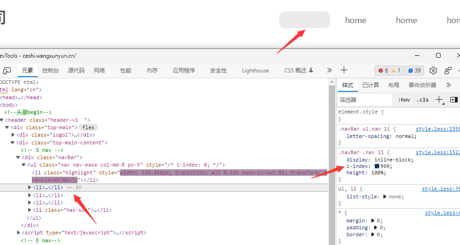Image resolution: width=460 pixels, height=245 pixels.
Task: Open style.less link for .navBar ul.nav li
Action: coord(438,129)
